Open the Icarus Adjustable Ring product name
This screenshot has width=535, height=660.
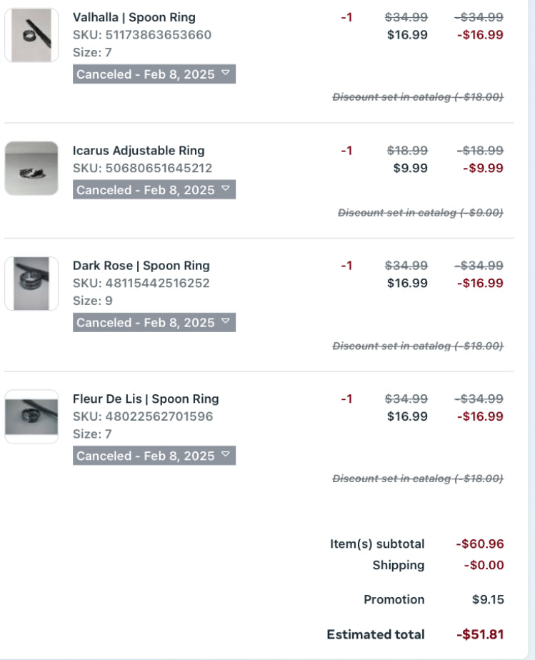(139, 151)
